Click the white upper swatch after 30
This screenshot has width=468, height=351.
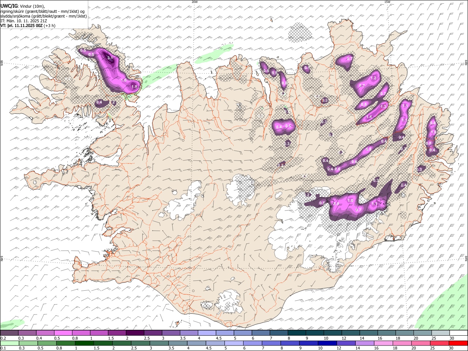(458, 333)
